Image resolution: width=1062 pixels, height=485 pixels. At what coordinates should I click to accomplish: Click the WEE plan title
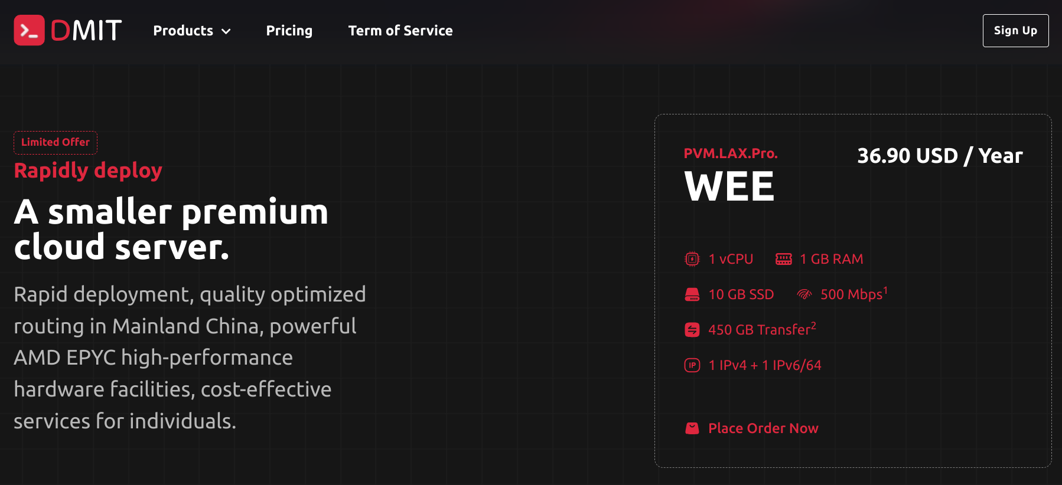coord(729,186)
